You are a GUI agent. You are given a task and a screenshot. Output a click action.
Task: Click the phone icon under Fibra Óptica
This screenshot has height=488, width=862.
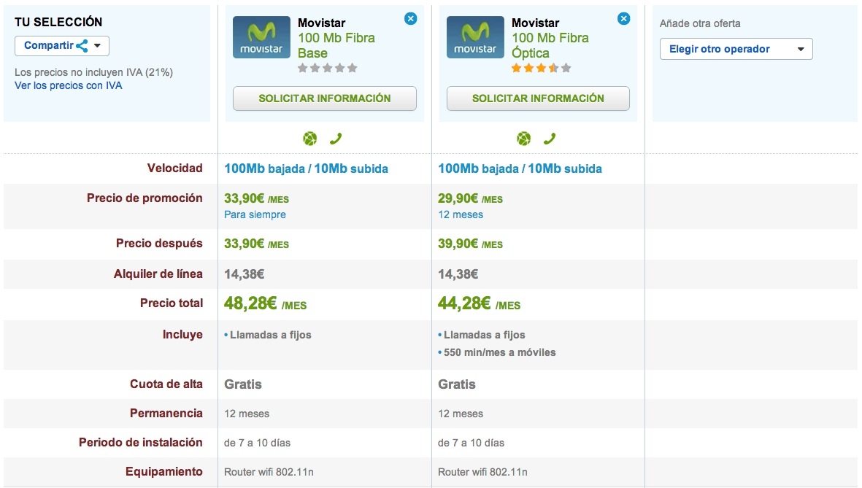pyautogui.click(x=550, y=139)
